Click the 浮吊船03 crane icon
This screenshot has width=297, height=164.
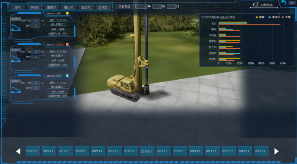pos(16,90)
